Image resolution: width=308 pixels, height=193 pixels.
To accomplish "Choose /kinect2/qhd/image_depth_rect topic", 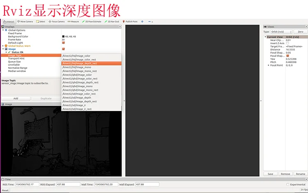I will click(91, 82).
